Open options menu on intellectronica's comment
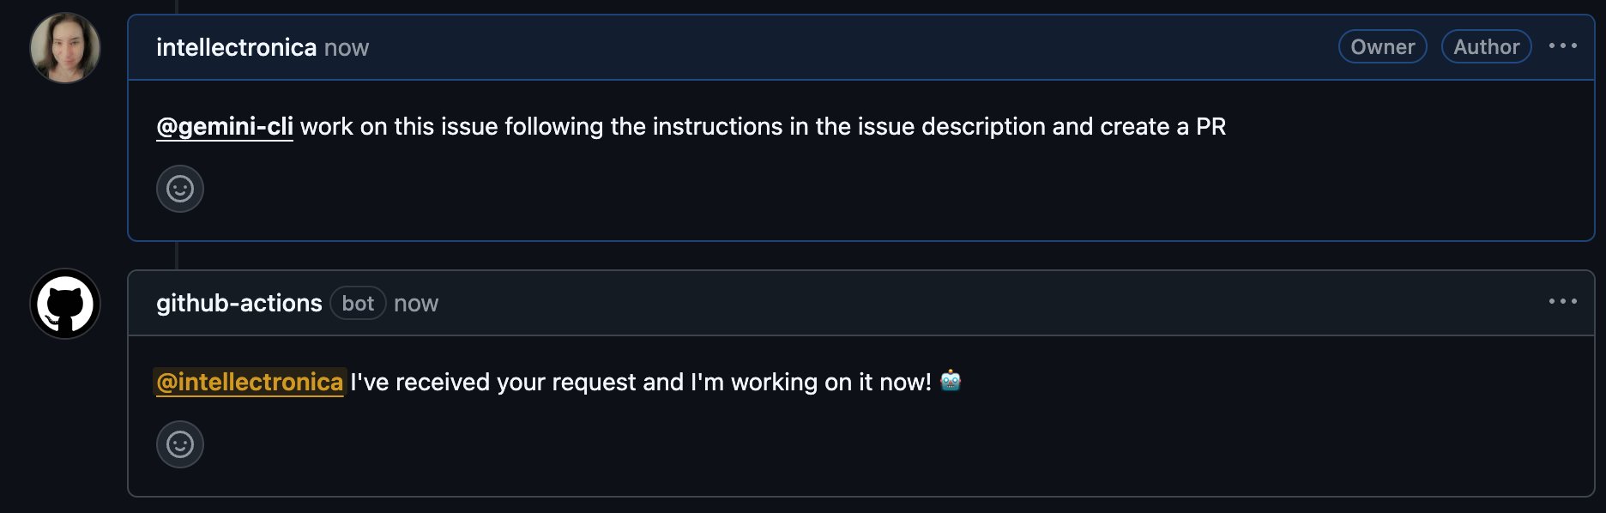 pyautogui.click(x=1562, y=46)
